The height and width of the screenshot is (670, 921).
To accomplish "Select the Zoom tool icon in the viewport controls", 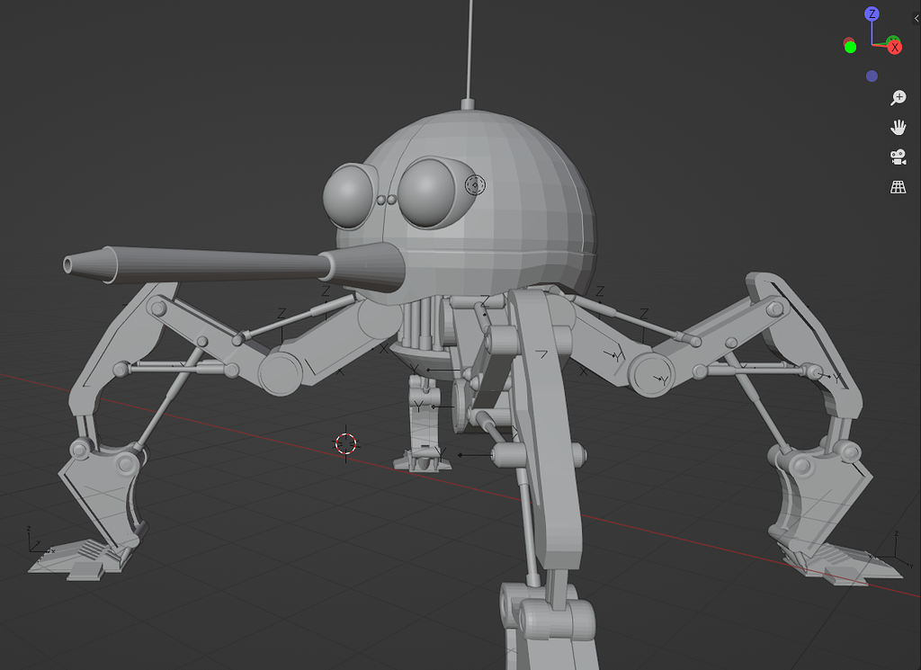I will coord(899,98).
